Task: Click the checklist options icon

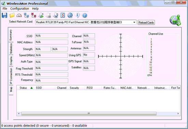Action: [x=63, y=15]
